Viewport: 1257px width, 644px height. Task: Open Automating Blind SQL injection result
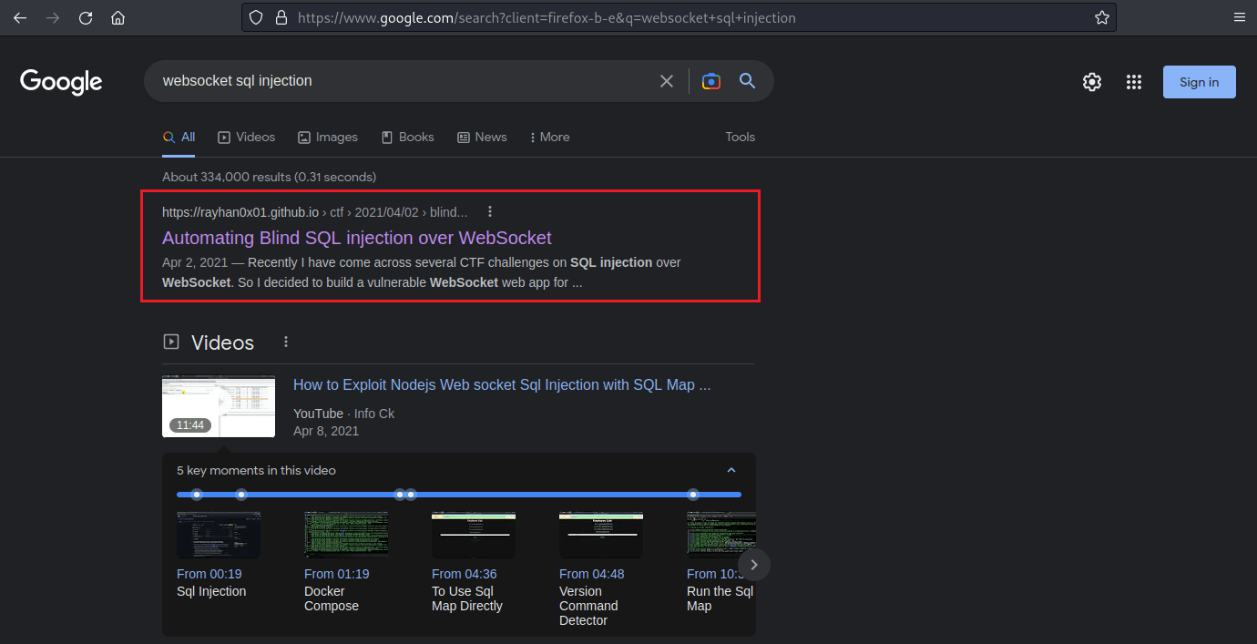[357, 238]
